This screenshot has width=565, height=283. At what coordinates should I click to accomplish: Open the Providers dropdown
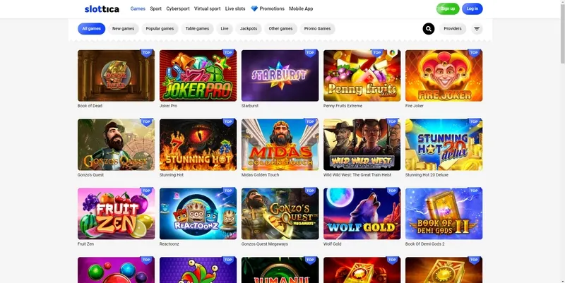pyautogui.click(x=453, y=29)
